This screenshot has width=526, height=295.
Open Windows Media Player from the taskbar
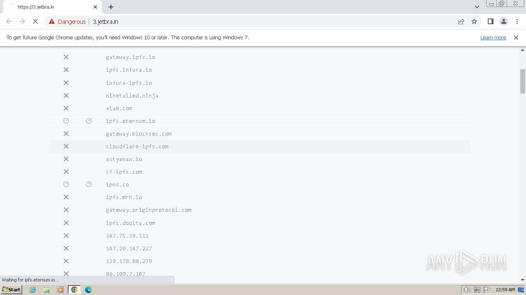pyautogui.click(x=60, y=290)
